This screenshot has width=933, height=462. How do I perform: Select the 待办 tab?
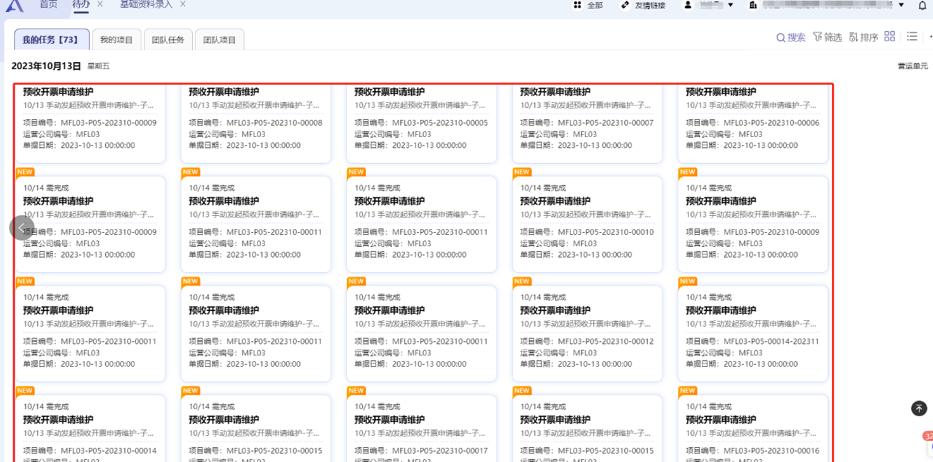pyautogui.click(x=81, y=4)
